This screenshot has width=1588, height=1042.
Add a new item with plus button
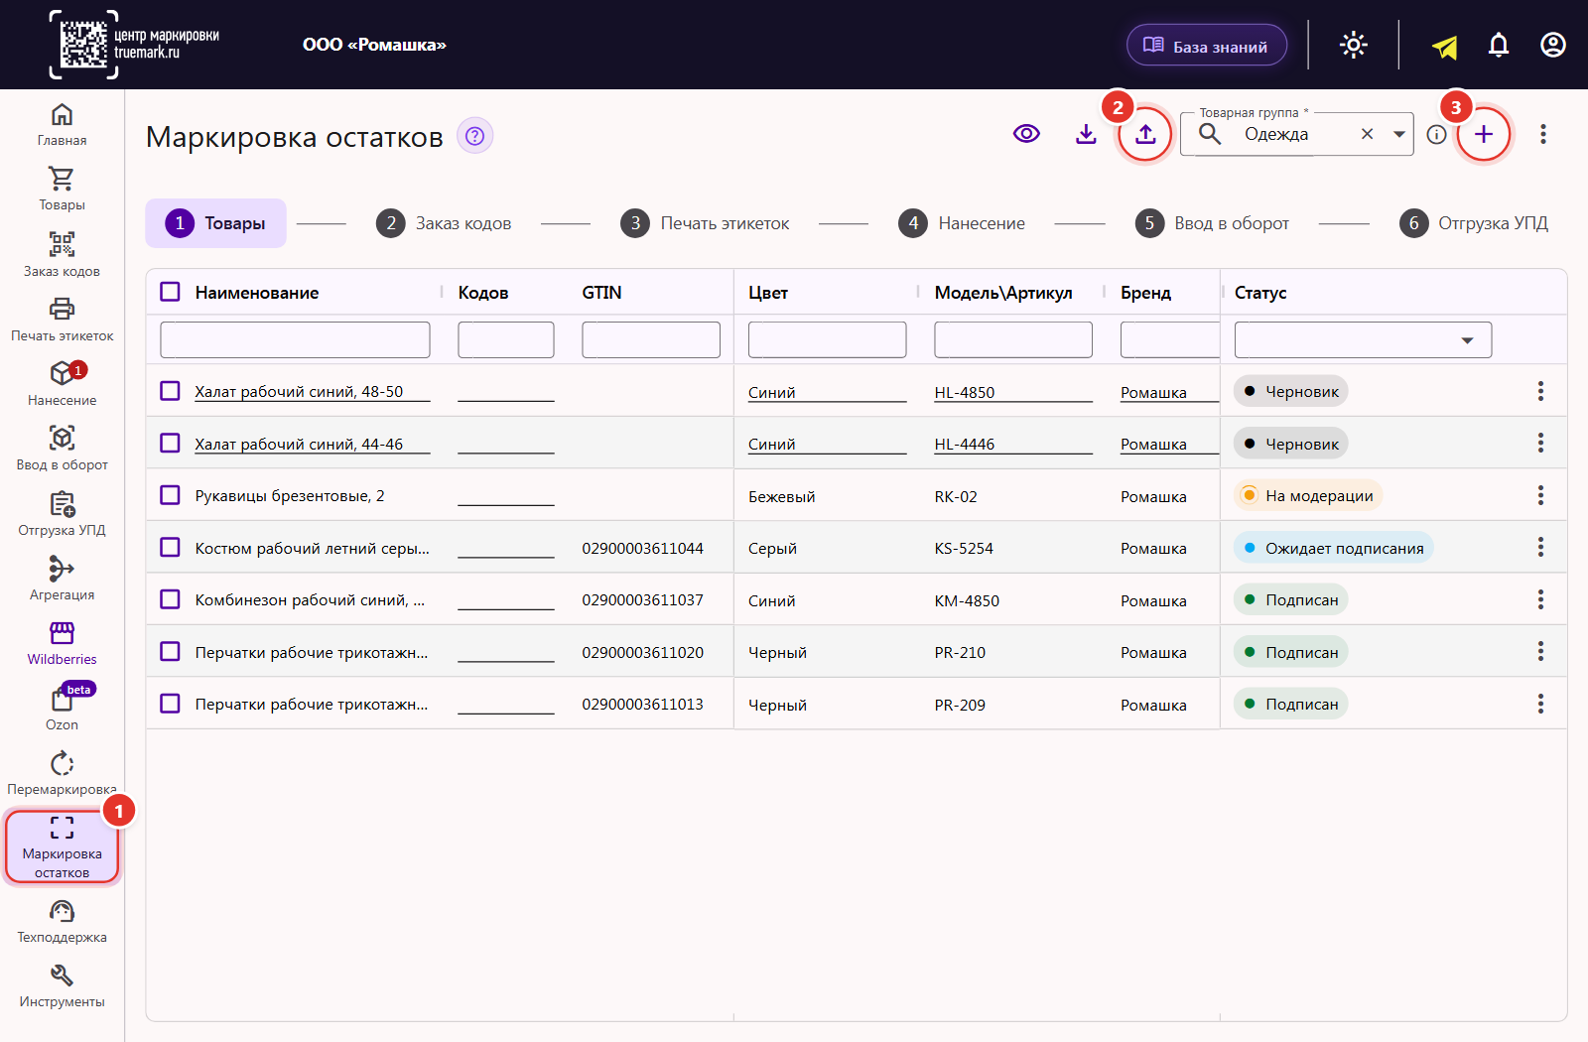point(1484,134)
